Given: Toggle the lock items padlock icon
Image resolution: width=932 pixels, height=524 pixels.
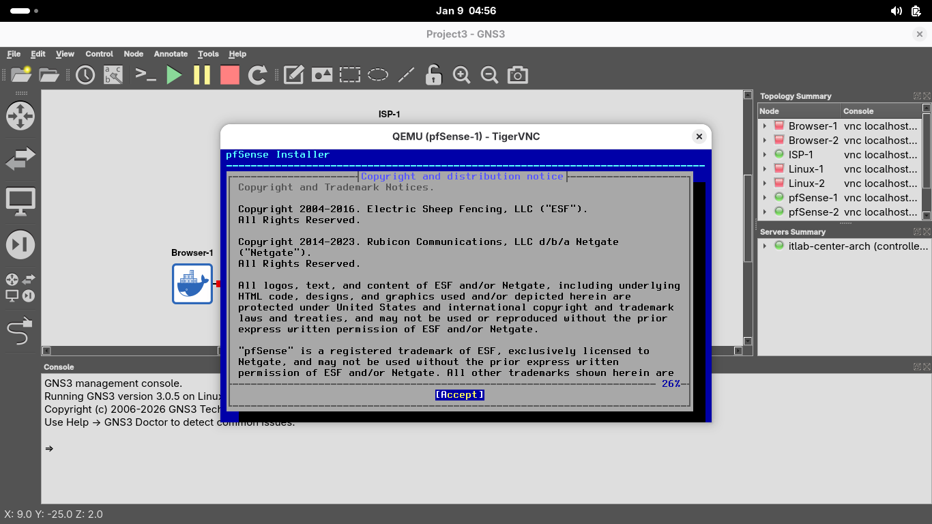Looking at the screenshot, I should tap(433, 75).
